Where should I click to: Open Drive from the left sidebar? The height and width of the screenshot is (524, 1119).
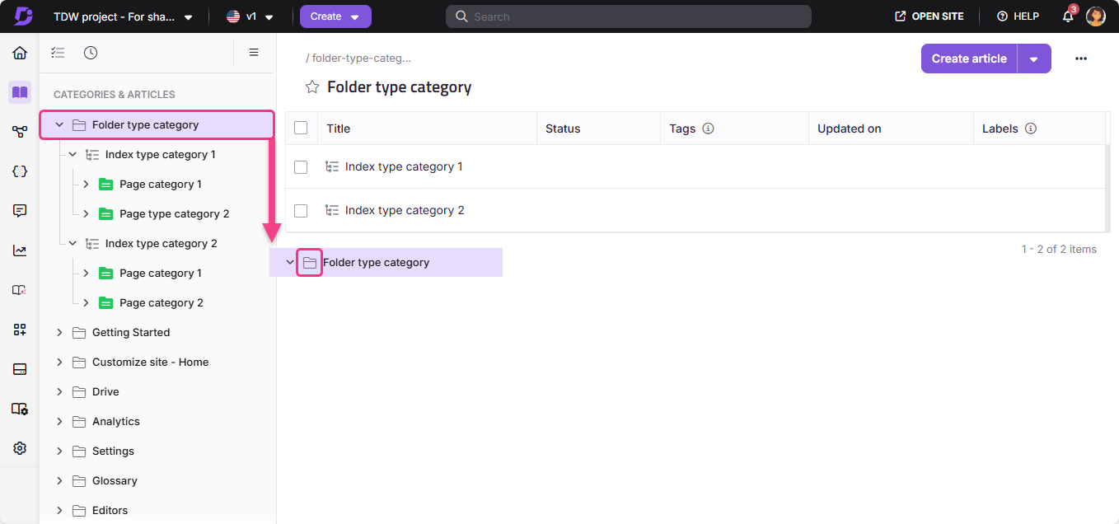click(x=106, y=391)
